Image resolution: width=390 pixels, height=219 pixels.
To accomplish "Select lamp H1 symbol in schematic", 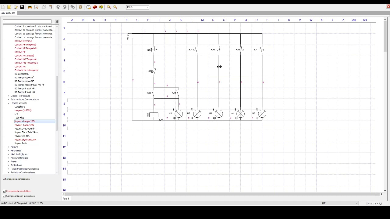I will coord(179,114).
